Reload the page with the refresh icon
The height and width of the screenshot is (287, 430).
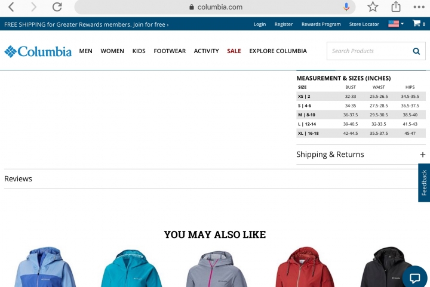click(x=57, y=7)
